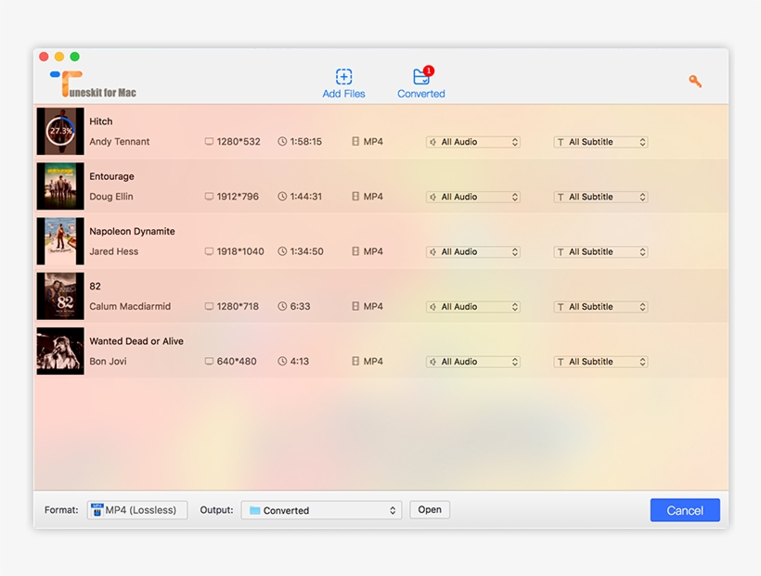
Task: Click the Add Files icon
Action: click(343, 77)
